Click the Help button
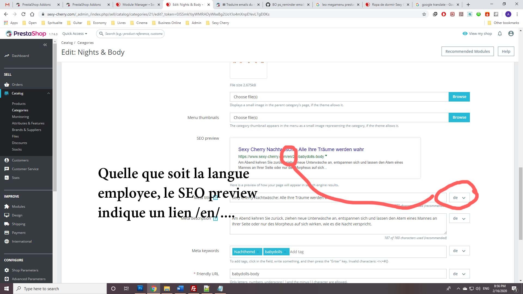The width and height of the screenshot is (523, 294). point(506,51)
